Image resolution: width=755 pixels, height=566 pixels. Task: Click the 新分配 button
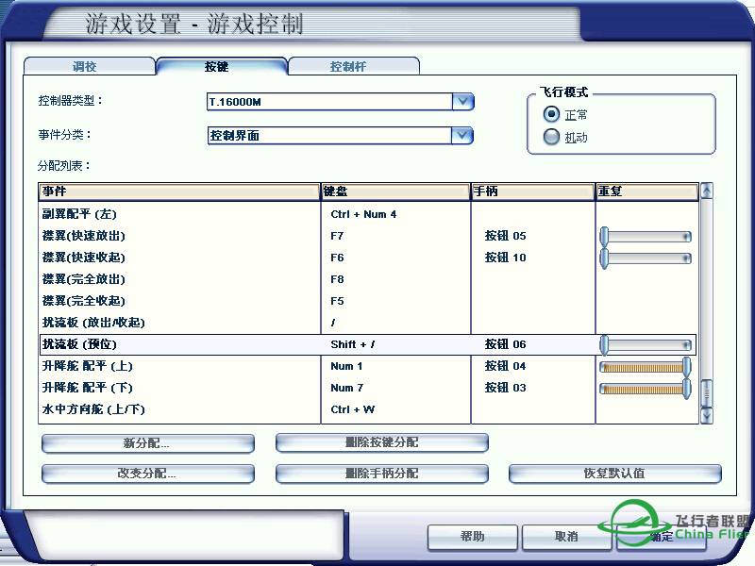(147, 442)
